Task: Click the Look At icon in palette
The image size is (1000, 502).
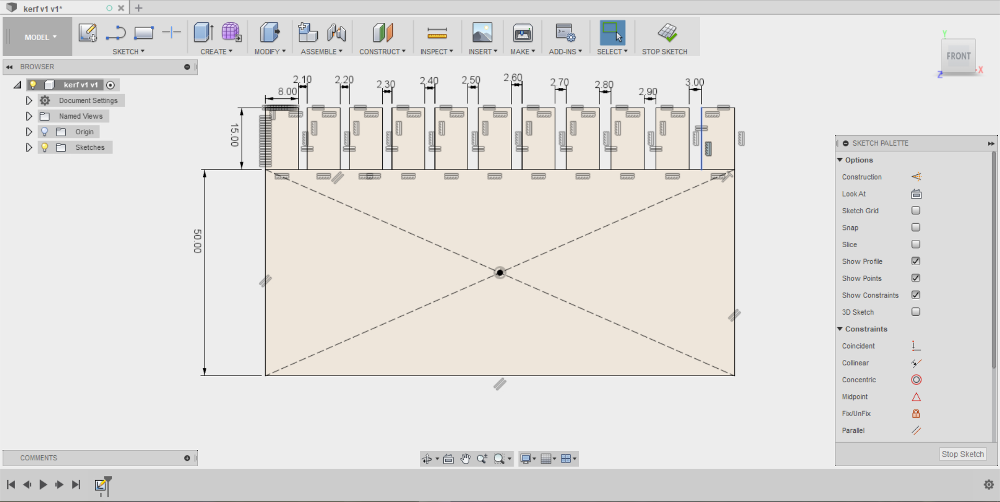Action: point(916,194)
